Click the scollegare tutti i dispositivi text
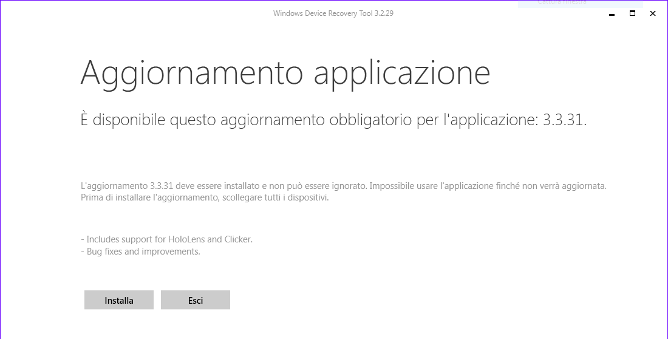 (x=276, y=198)
